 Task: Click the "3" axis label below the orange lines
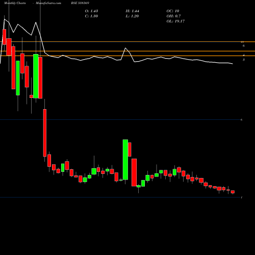click(x=244, y=60)
